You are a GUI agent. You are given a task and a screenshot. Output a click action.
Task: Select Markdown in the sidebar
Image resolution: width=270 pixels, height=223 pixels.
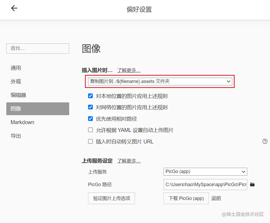coord(37,122)
